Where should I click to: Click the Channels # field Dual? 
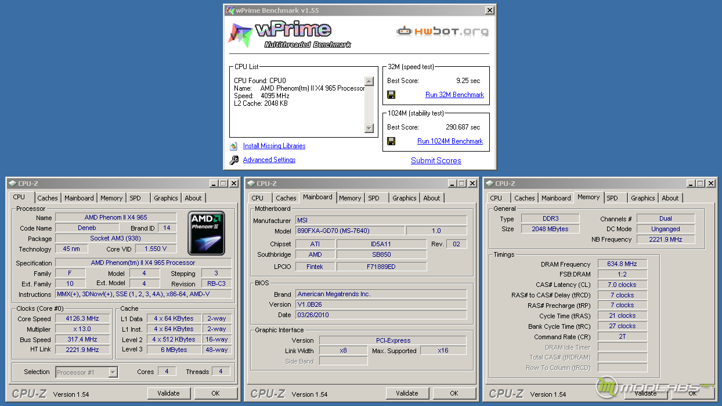pos(666,218)
